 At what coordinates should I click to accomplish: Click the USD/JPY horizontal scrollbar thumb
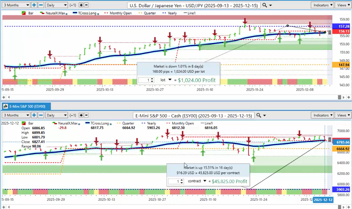[x=339, y=97]
